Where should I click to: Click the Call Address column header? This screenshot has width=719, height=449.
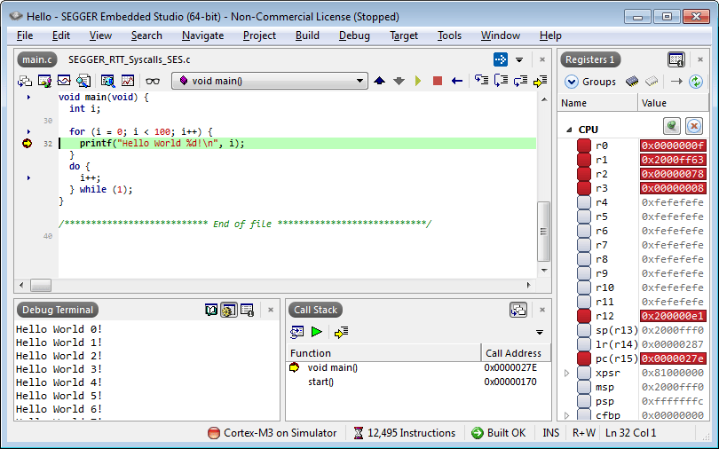516,353
